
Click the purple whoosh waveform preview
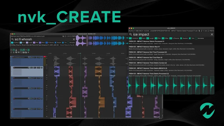[81, 41]
